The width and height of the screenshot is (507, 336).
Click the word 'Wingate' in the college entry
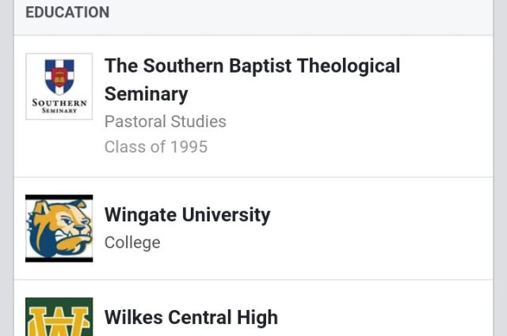[x=138, y=215]
